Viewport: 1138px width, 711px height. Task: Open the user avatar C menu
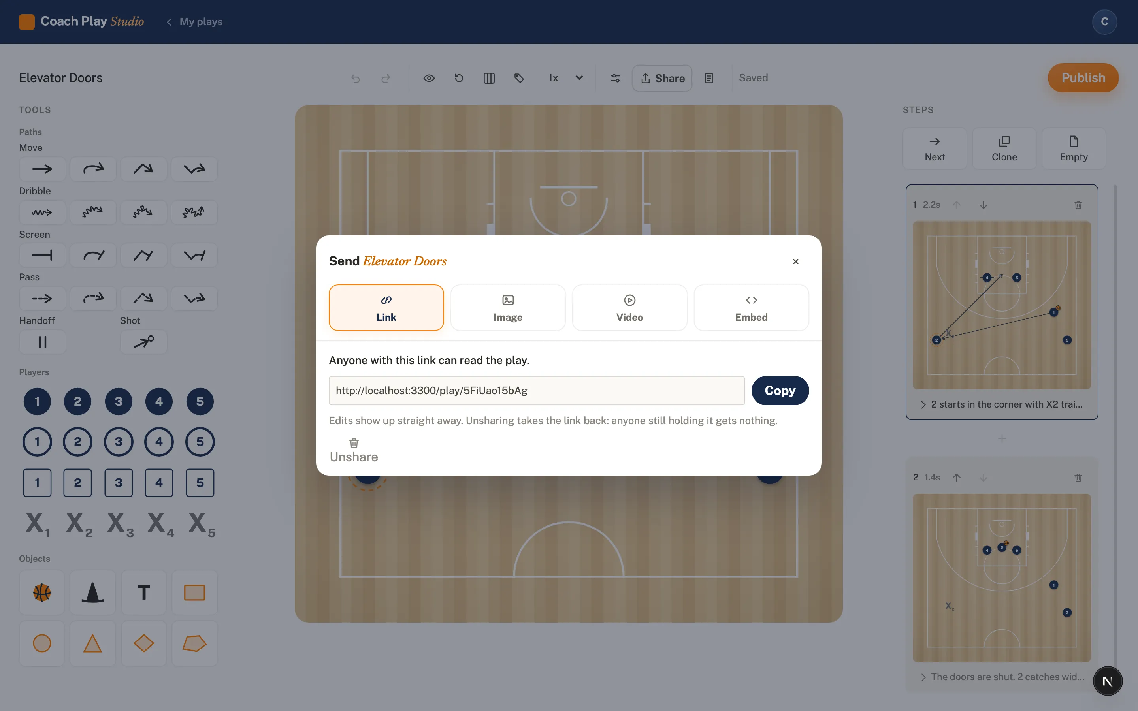pyautogui.click(x=1105, y=22)
